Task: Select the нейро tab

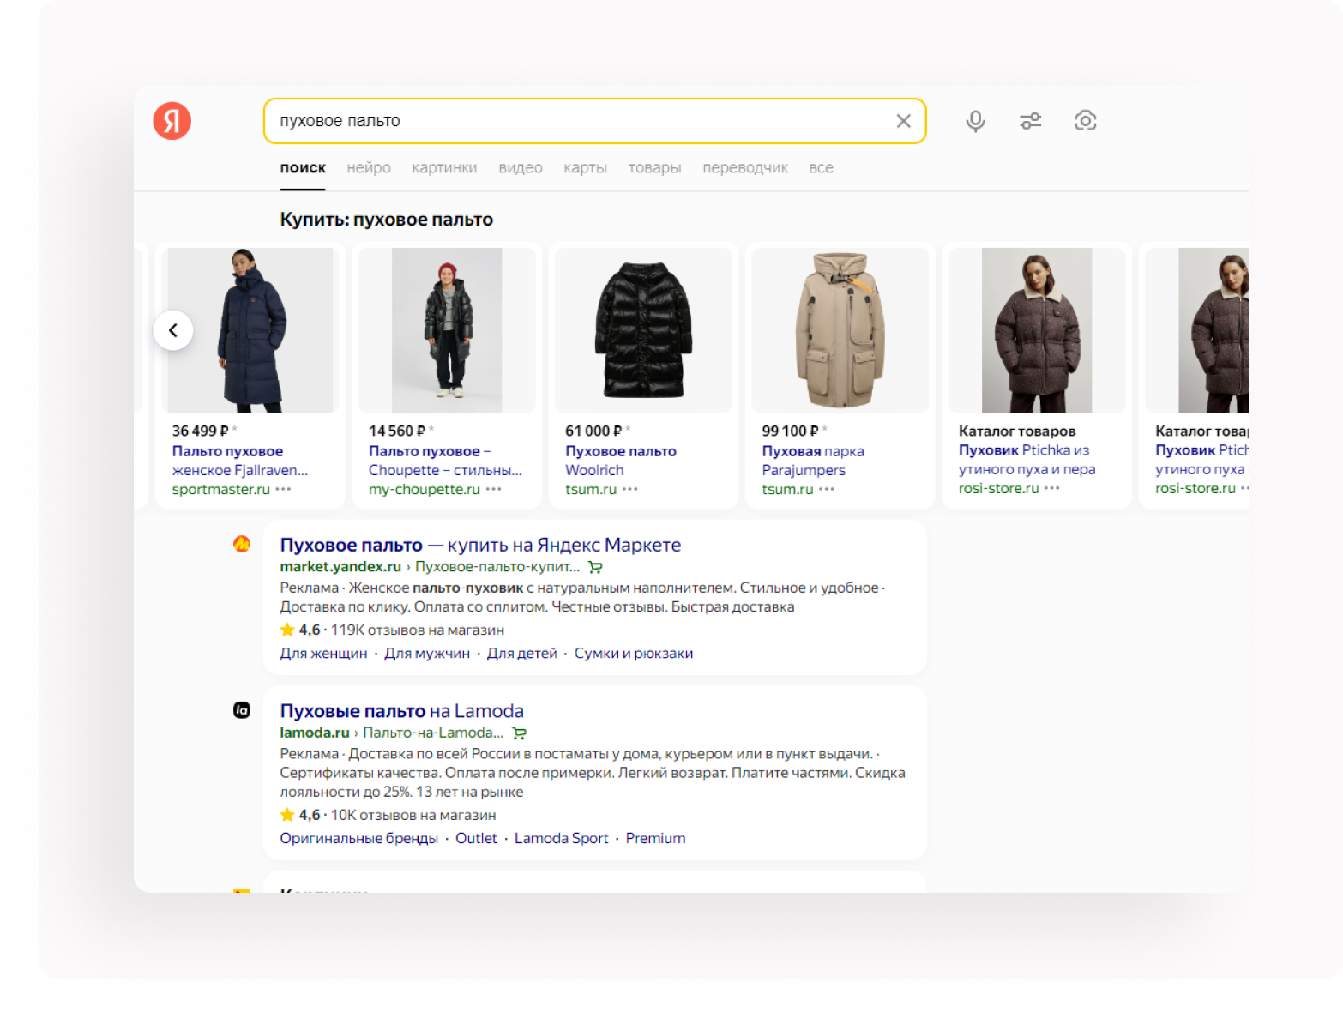Action: pyautogui.click(x=369, y=168)
